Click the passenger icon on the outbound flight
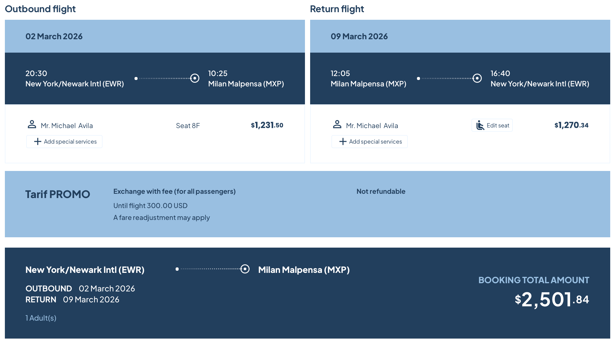 [x=32, y=124]
